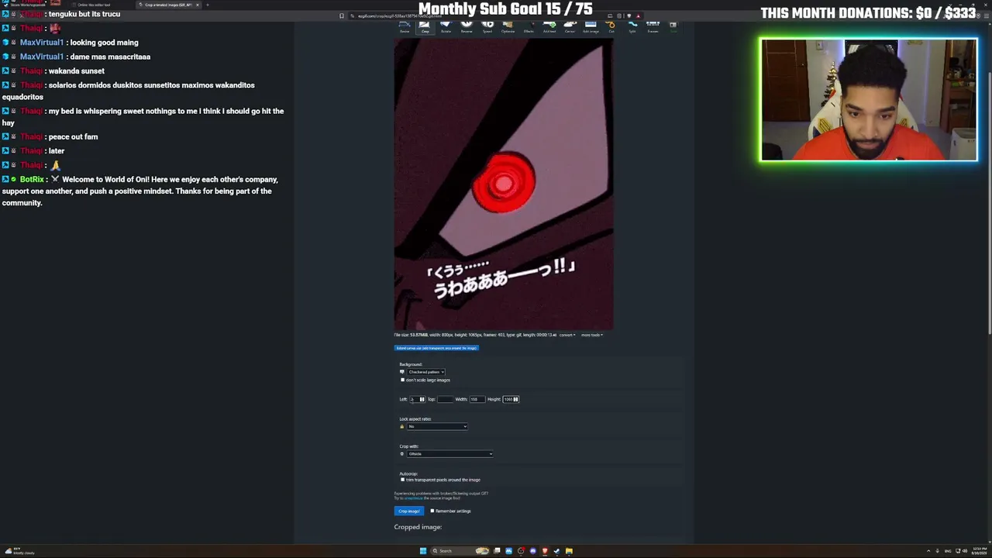Open File Explorer from the taskbar
The width and height of the screenshot is (992, 558).
[x=569, y=551]
